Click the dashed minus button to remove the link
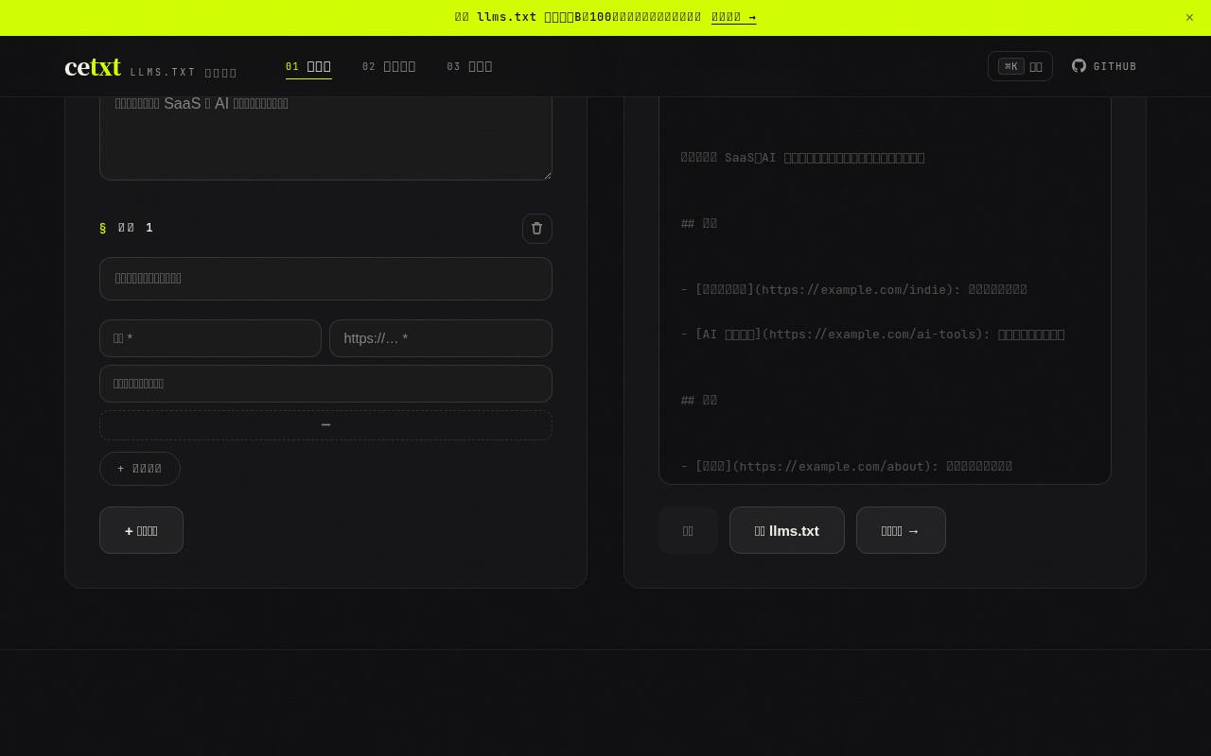The image size is (1211, 756). (325, 425)
